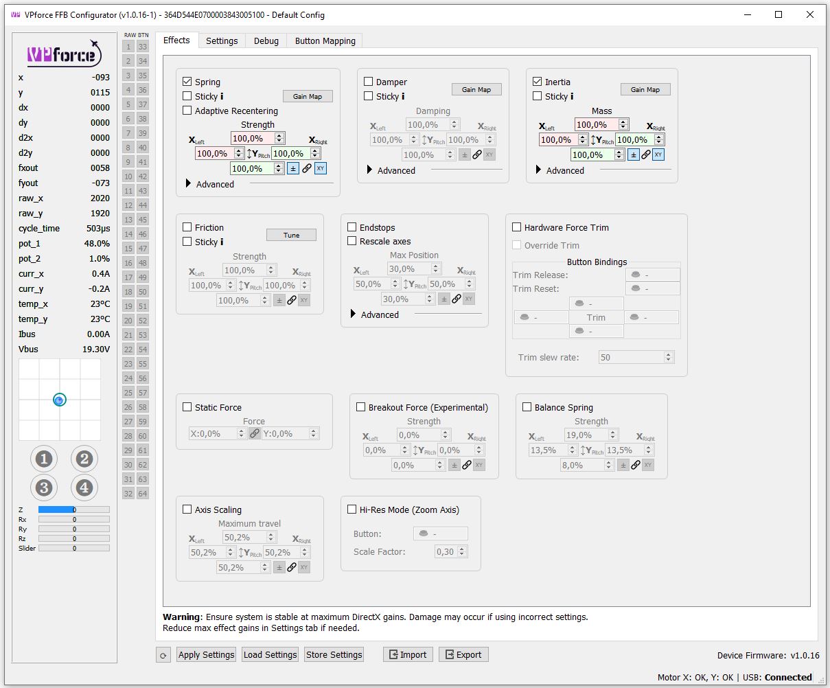Toggle the Spring XY axis icon
This screenshot has width=830, height=688.
click(321, 168)
